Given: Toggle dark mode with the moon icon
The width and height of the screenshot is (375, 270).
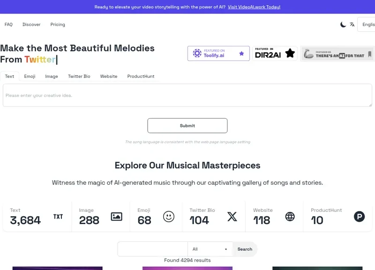Looking at the screenshot, I should coord(343,24).
